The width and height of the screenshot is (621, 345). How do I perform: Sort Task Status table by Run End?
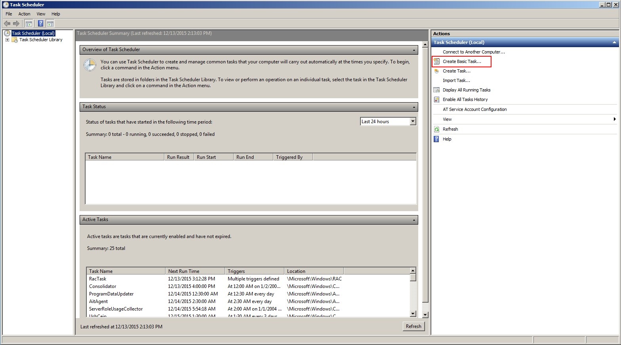[253, 157]
